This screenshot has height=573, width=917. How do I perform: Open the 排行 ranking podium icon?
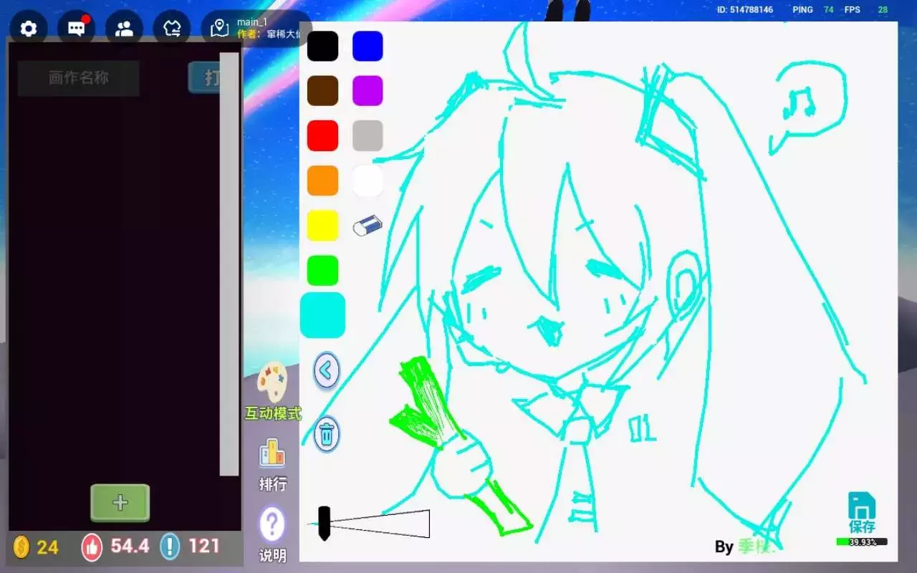272,453
